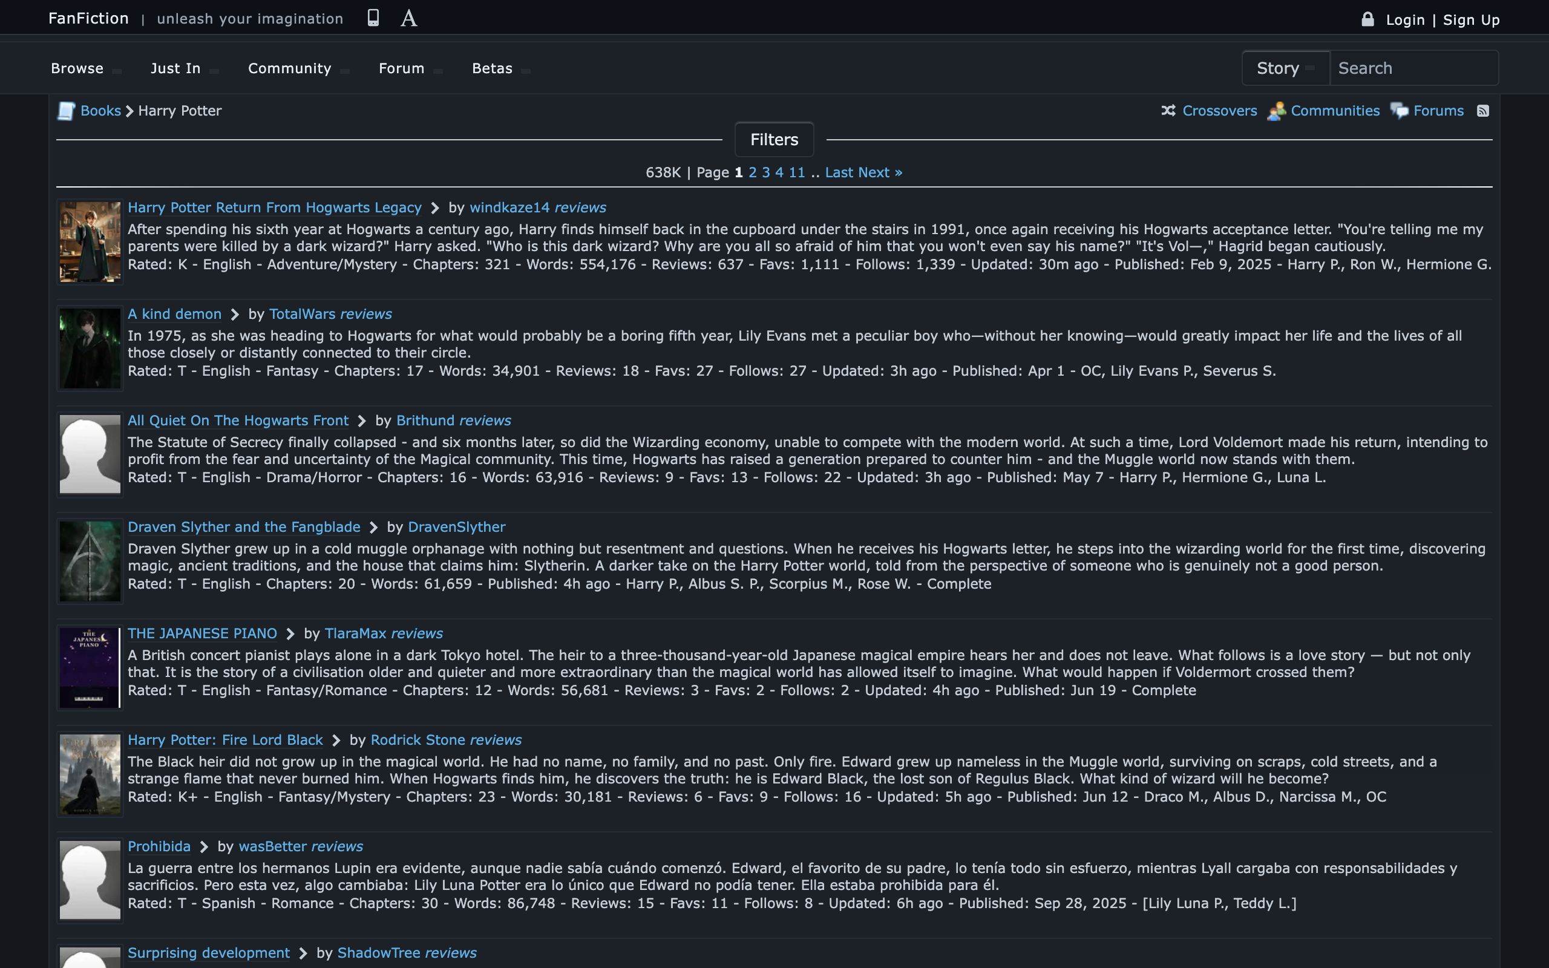
Task: Go to page 4 of results
Action: coord(779,173)
